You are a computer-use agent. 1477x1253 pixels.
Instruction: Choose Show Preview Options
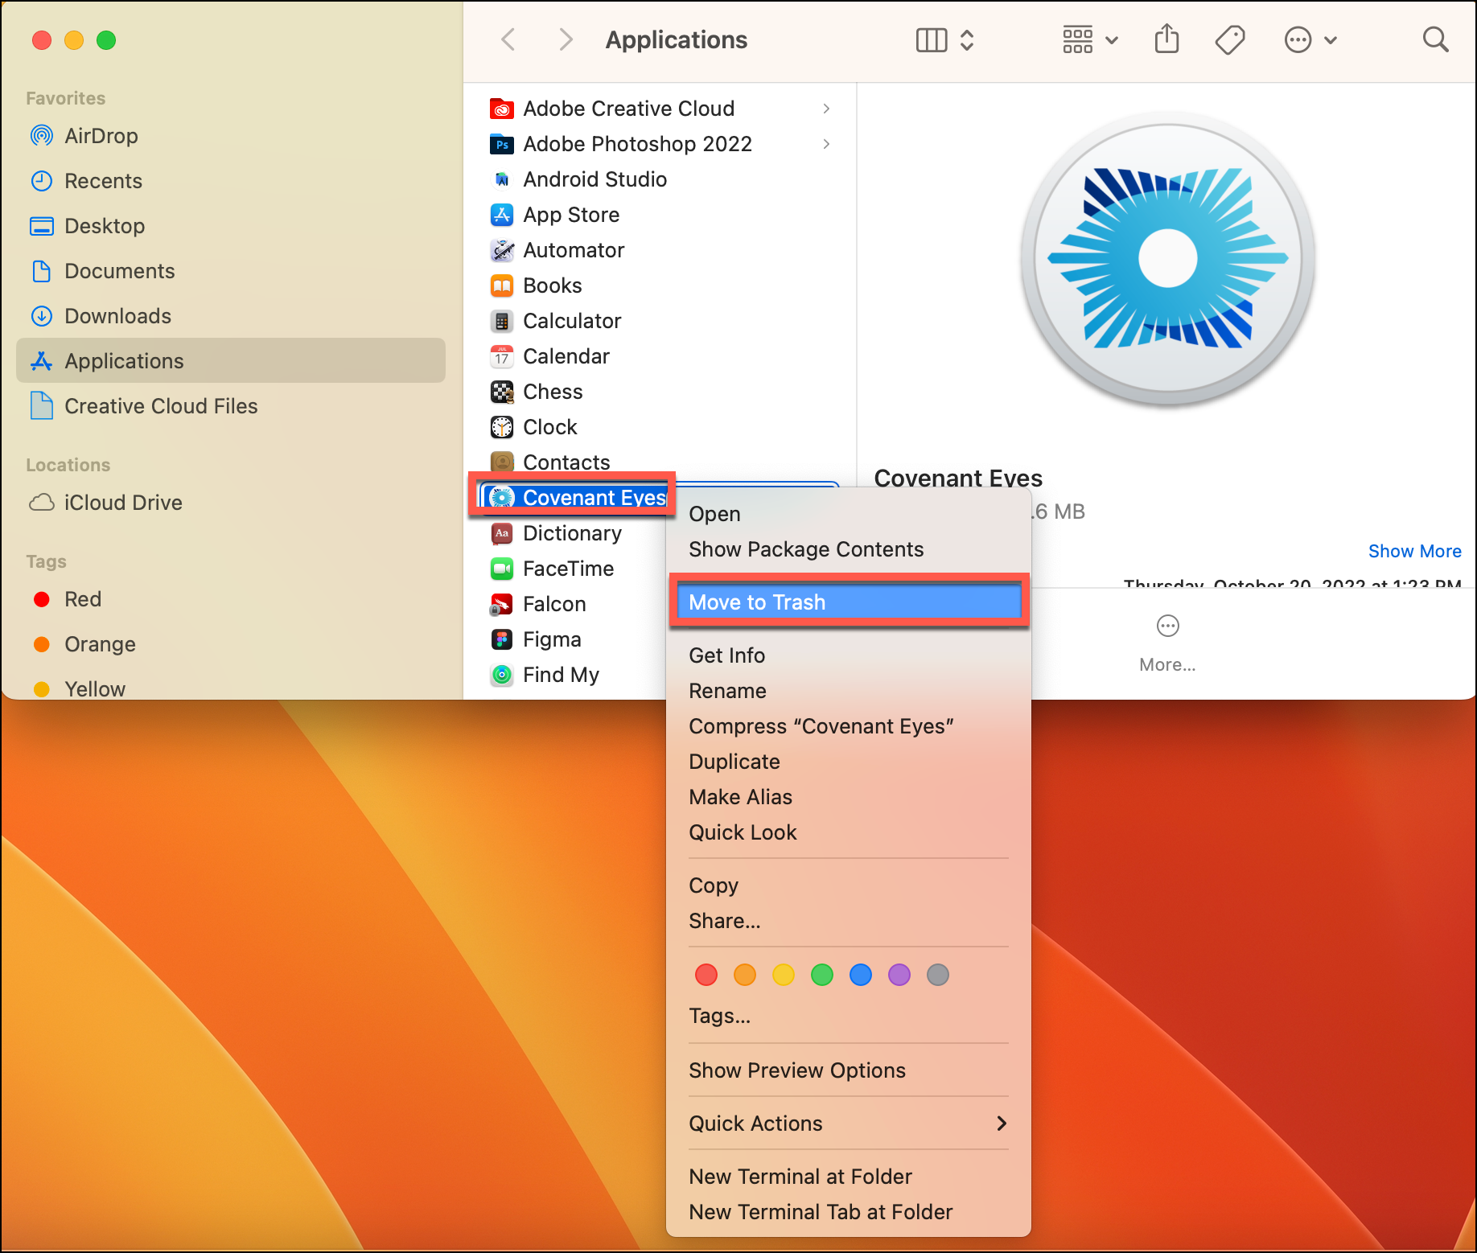click(x=849, y=1070)
